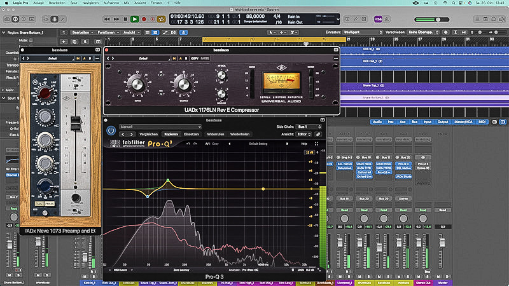The height and width of the screenshot is (286, 509).
Task: Click the 1176LN Output knob
Action: [183, 85]
